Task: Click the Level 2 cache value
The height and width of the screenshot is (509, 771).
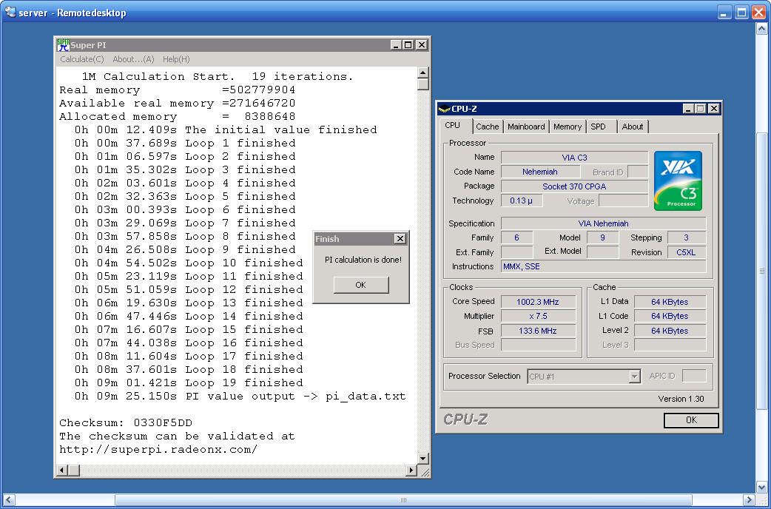Action: (x=670, y=331)
